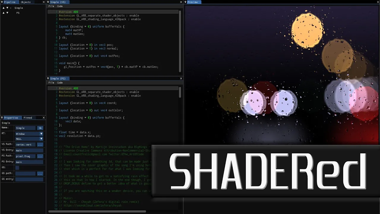Open the Simple (VS) panel dropdown triangle
Screen dimensions: 380x214
tap(48, 2)
